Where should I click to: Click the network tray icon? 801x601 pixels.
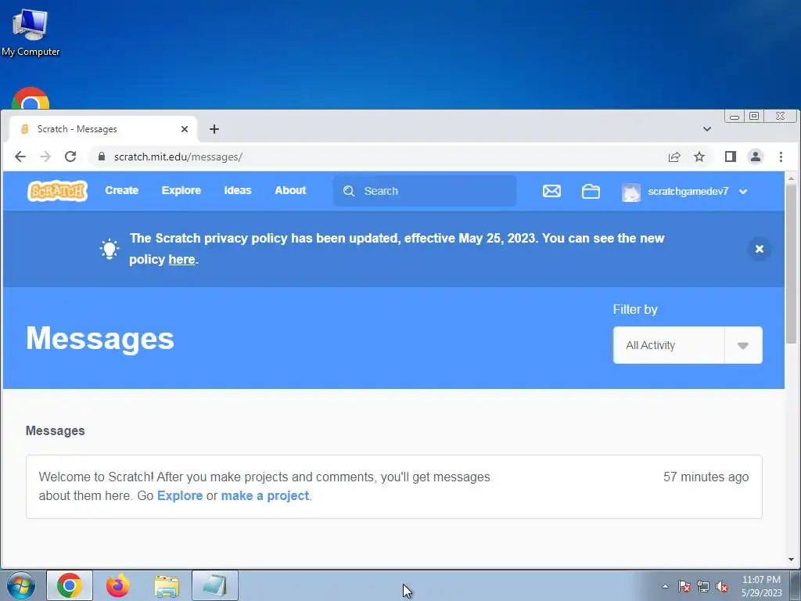703,586
